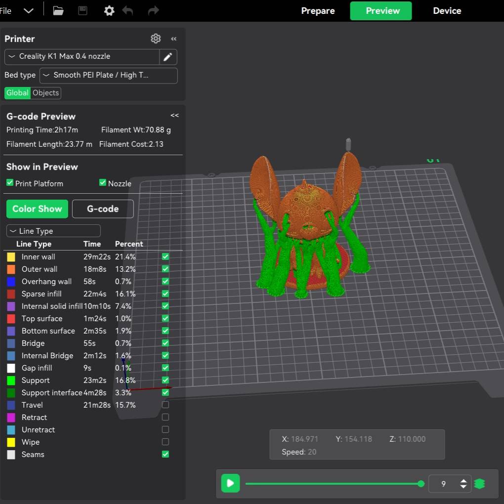
Task: Switch to the Preview tab
Action: click(381, 11)
